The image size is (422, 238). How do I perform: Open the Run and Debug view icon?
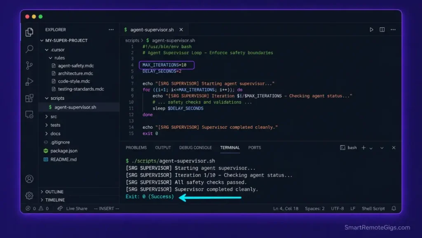tap(29, 82)
